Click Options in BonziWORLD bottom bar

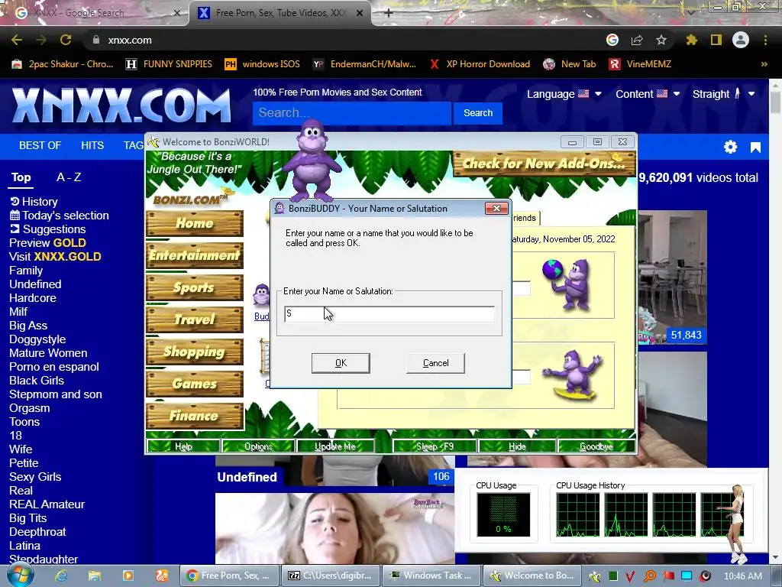[258, 446]
